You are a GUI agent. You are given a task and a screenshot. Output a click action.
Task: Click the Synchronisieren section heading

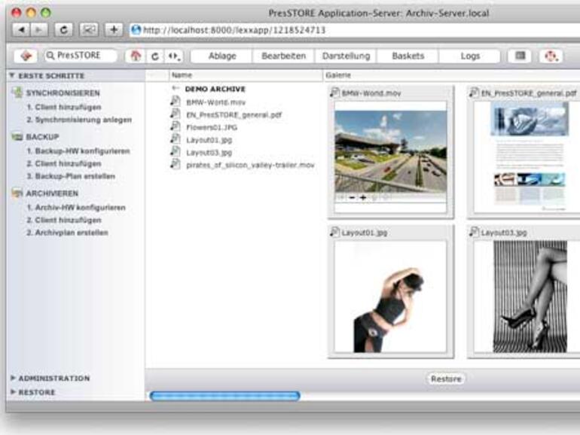[63, 93]
